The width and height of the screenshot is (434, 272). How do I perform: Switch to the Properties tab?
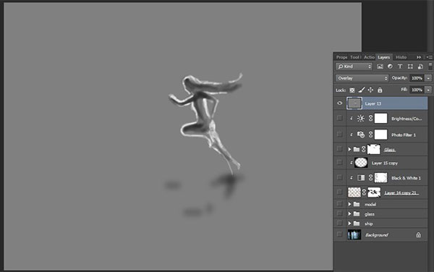point(341,57)
